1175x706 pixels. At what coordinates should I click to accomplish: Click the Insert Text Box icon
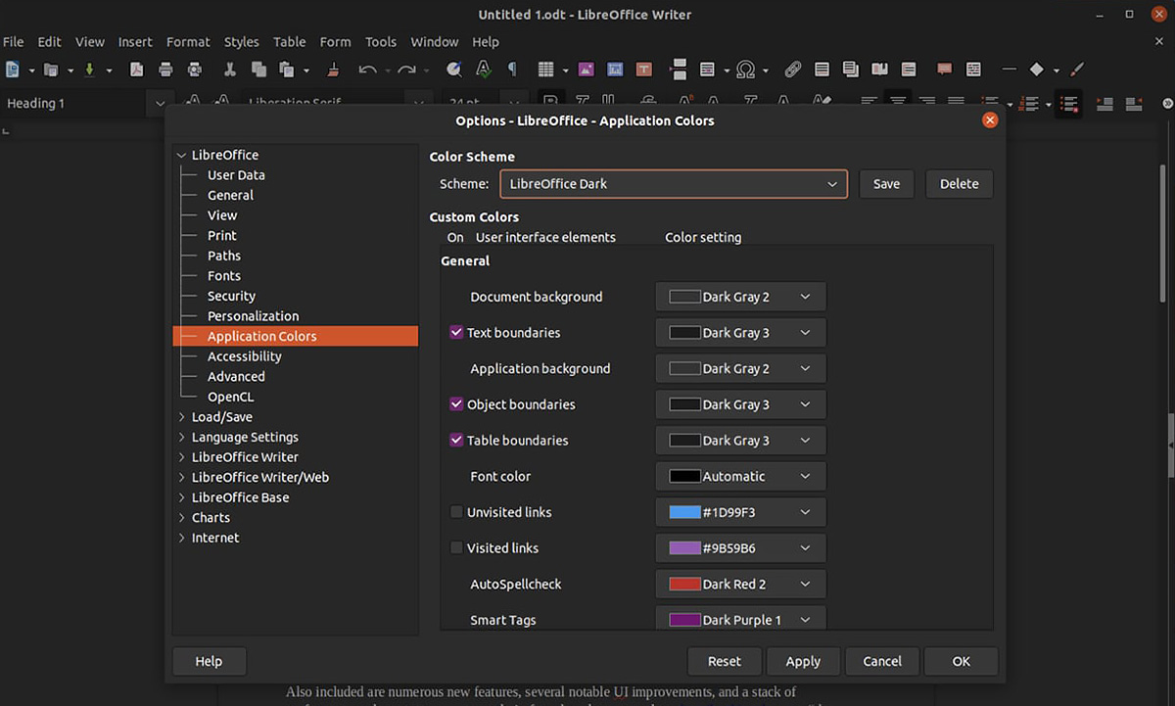point(644,70)
